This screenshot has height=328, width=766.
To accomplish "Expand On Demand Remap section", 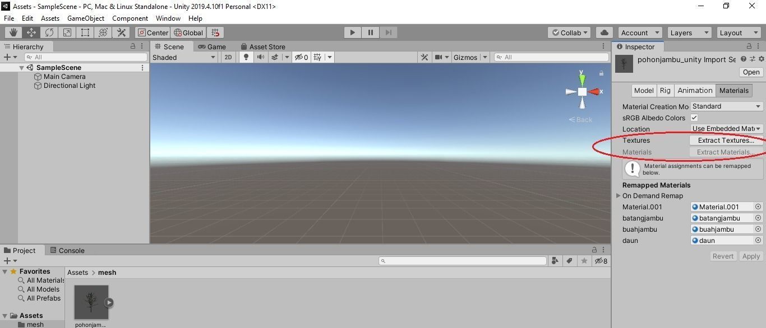I will point(619,196).
